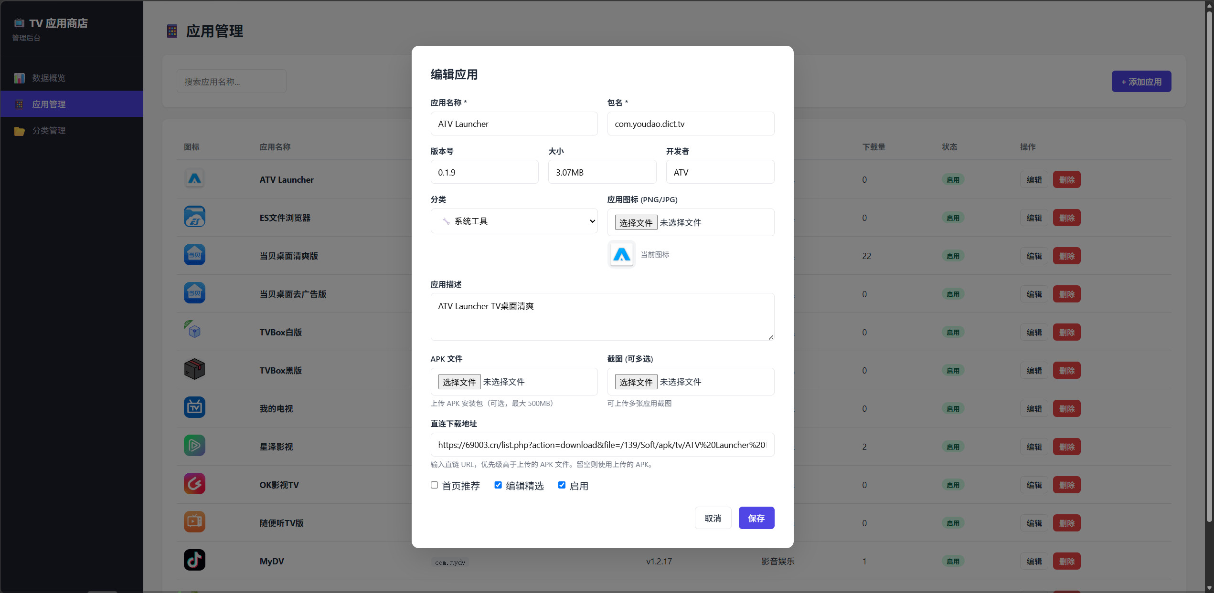1214x593 pixels.
Task: Click download count 22 for 当贝桌面清爽版
Action: click(867, 256)
